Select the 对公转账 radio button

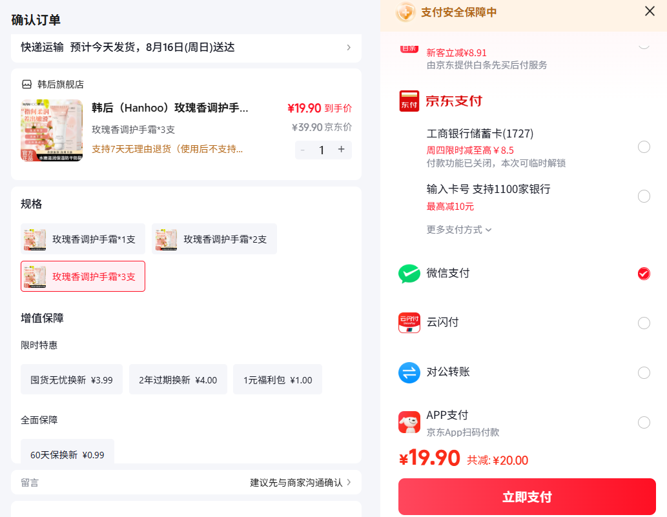click(644, 373)
